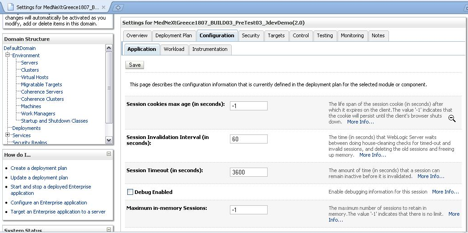Open Deployments in Domain Structure

click(26, 128)
